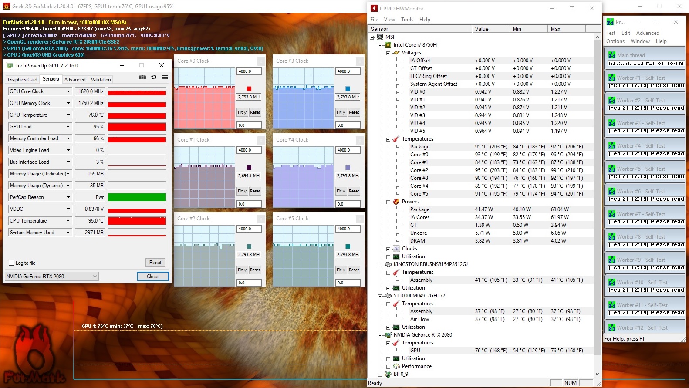689x388 pixels.
Task: Click the Sensor column header in HWMonitor
Action: [x=420, y=29]
